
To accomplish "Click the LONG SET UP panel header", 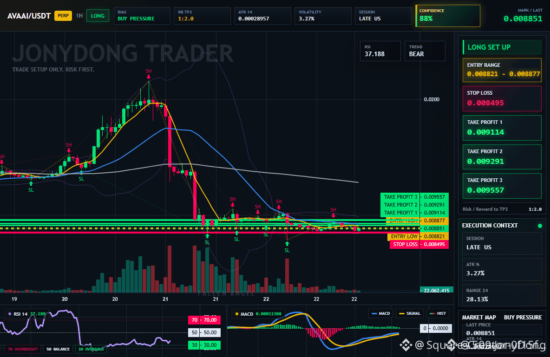I will pyautogui.click(x=502, y=47).
